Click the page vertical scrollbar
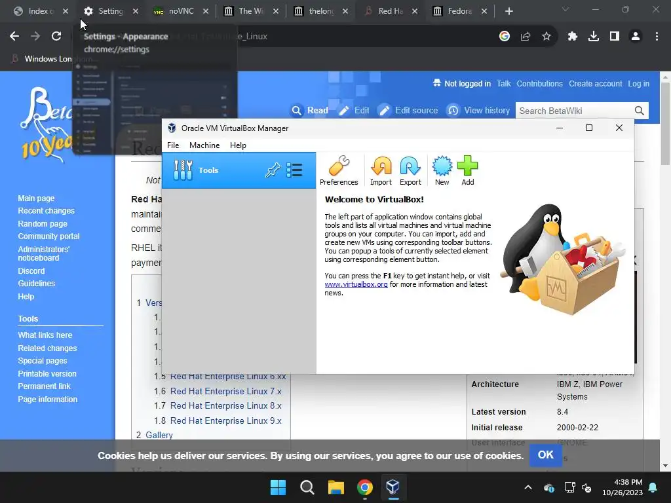 [x=665, y=124]
